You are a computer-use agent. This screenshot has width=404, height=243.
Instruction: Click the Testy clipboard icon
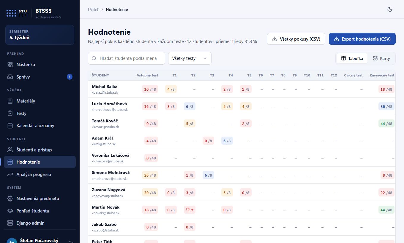point(10,113)
